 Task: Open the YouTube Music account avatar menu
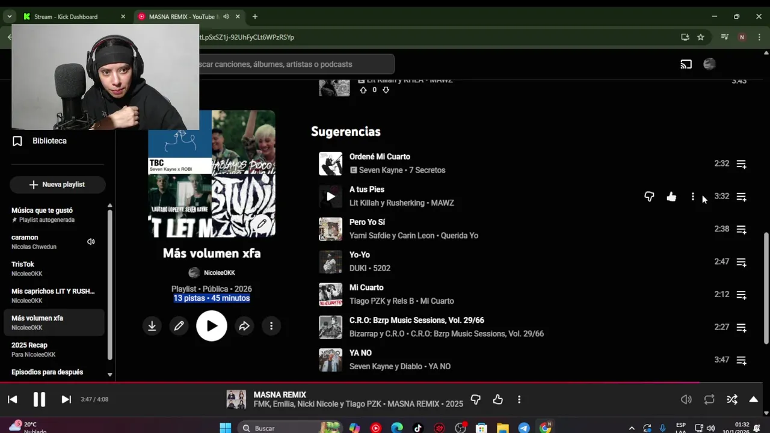709,64
